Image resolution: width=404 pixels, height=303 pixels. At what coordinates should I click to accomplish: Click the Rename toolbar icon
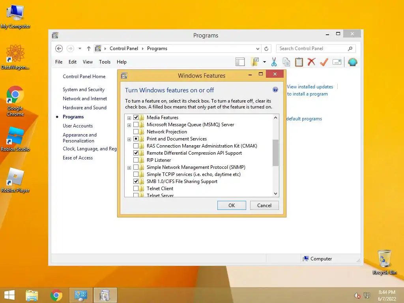click(x=337, y=62)
